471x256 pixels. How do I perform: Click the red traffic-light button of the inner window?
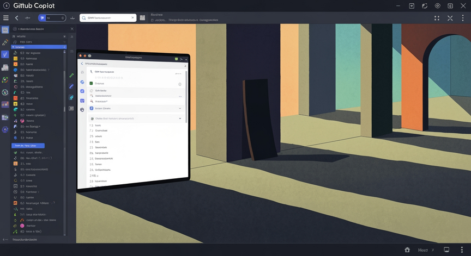[x=81, y=55]
